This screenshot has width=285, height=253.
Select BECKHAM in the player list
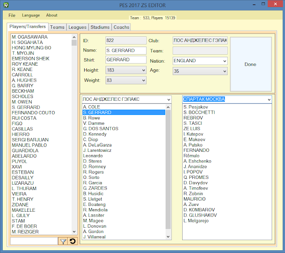[x=23, y=91]
